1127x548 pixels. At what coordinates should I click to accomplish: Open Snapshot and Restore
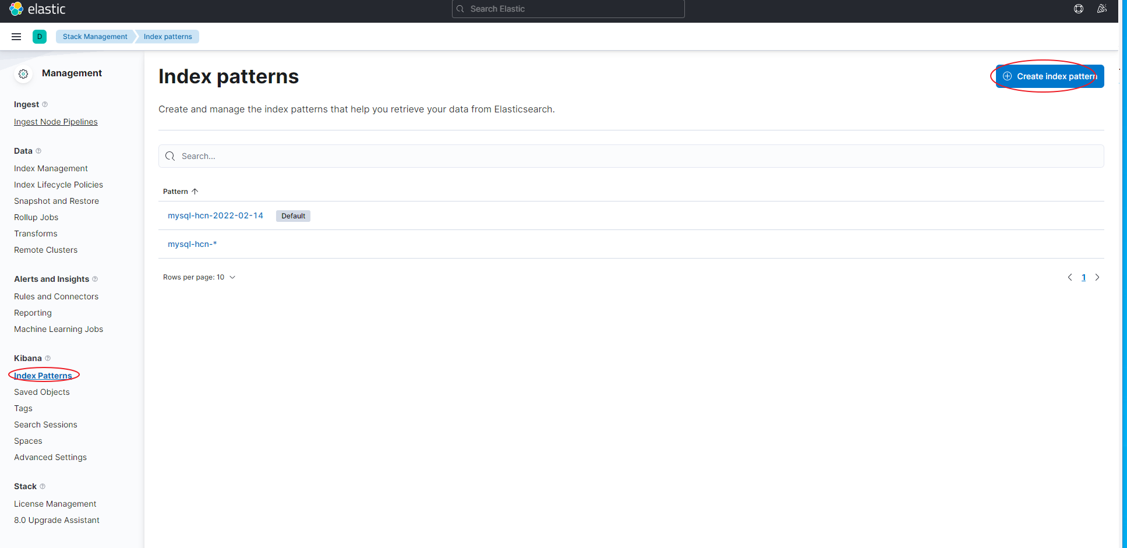point(56,201)
